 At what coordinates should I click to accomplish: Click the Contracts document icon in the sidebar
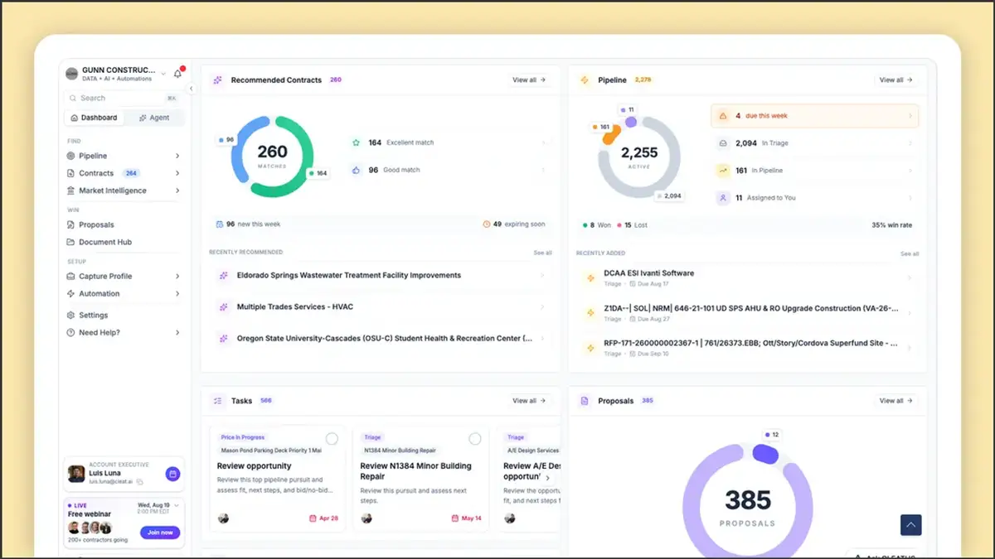[x=71, y=173]
